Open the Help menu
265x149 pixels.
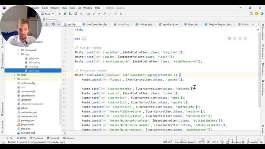click(98, 8)
